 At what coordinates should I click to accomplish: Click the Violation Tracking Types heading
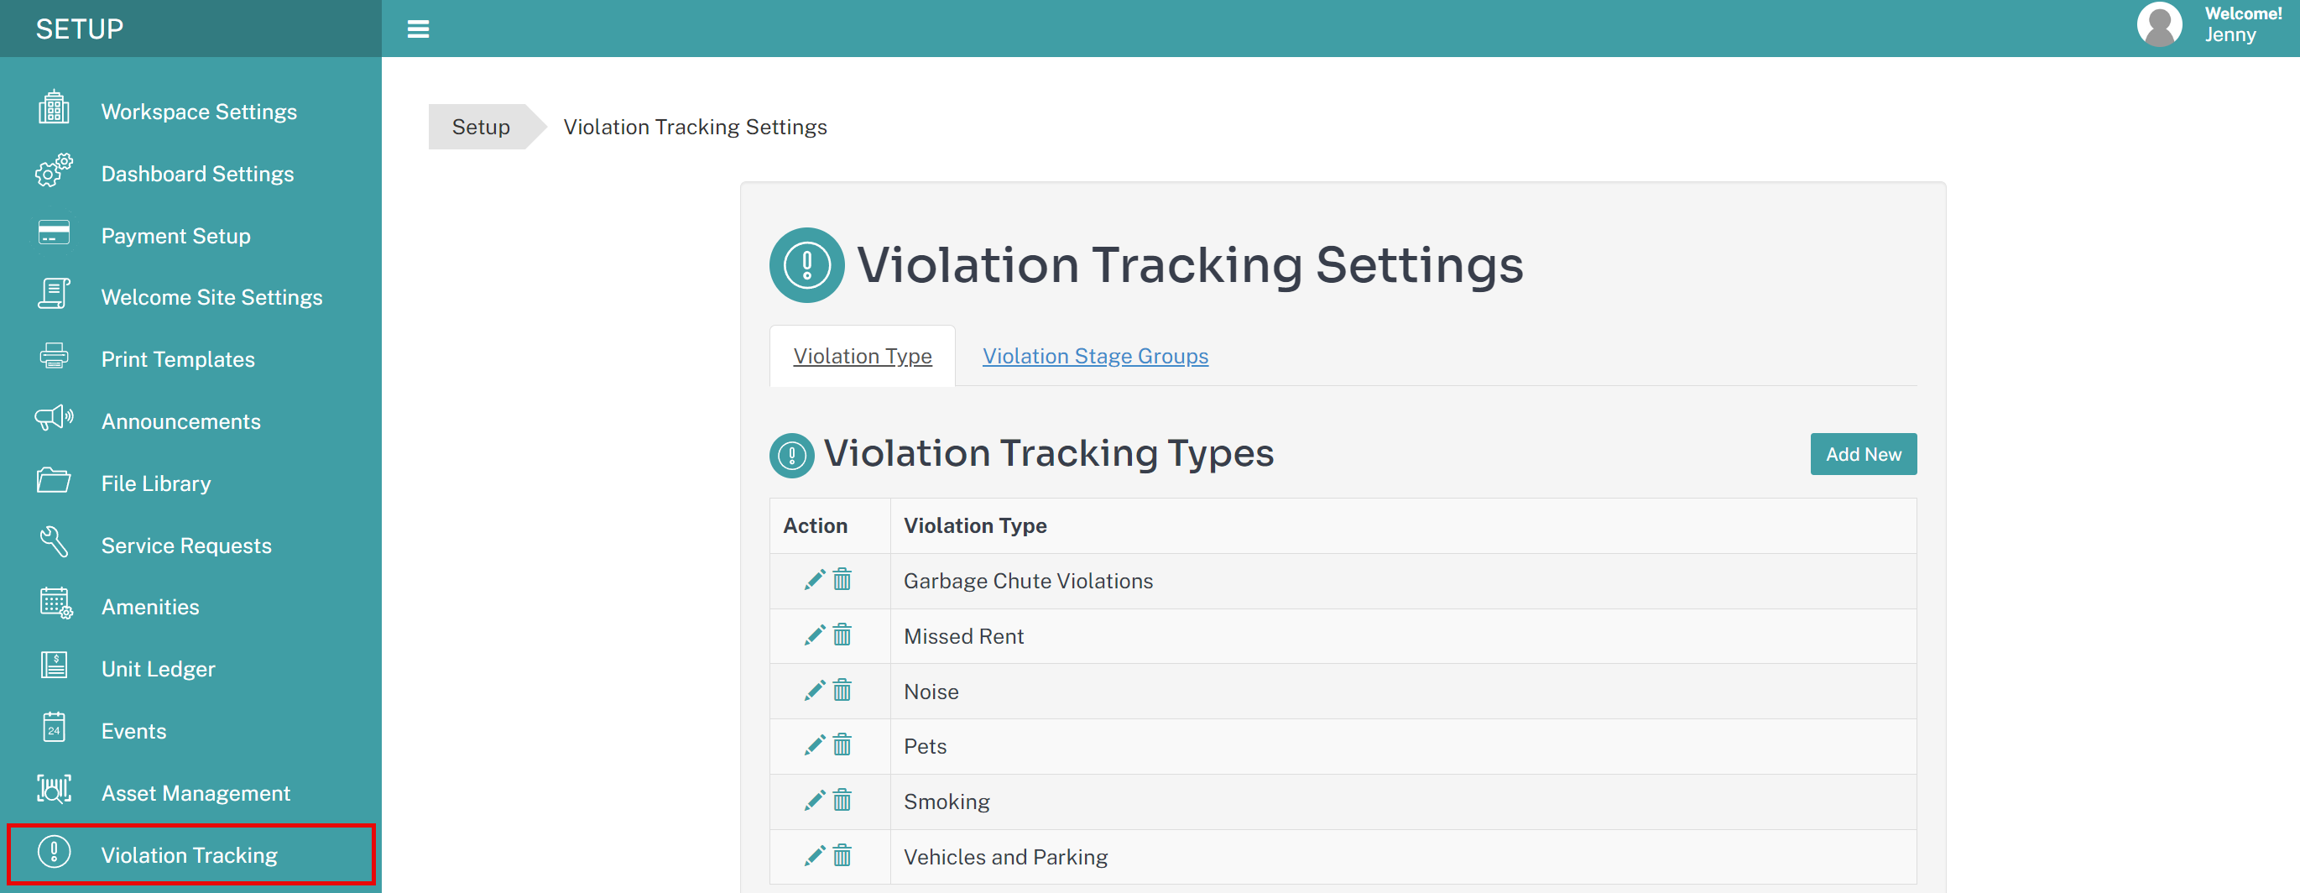pyautogui.click(x=1048, y=454)
